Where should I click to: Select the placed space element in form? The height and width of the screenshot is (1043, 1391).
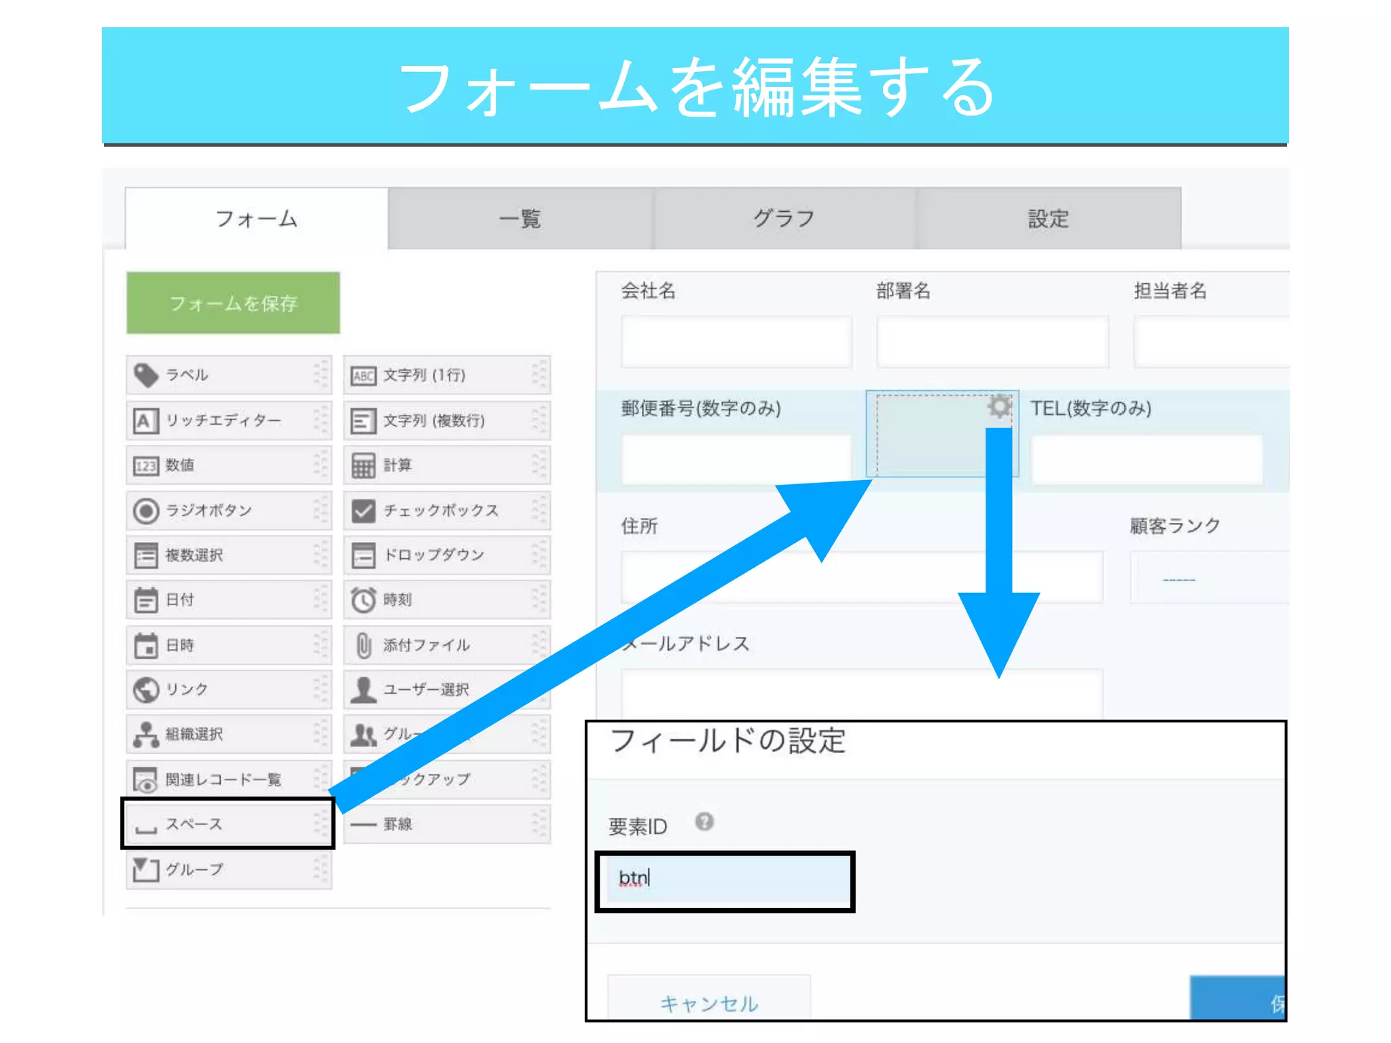(x=942, y=433)
